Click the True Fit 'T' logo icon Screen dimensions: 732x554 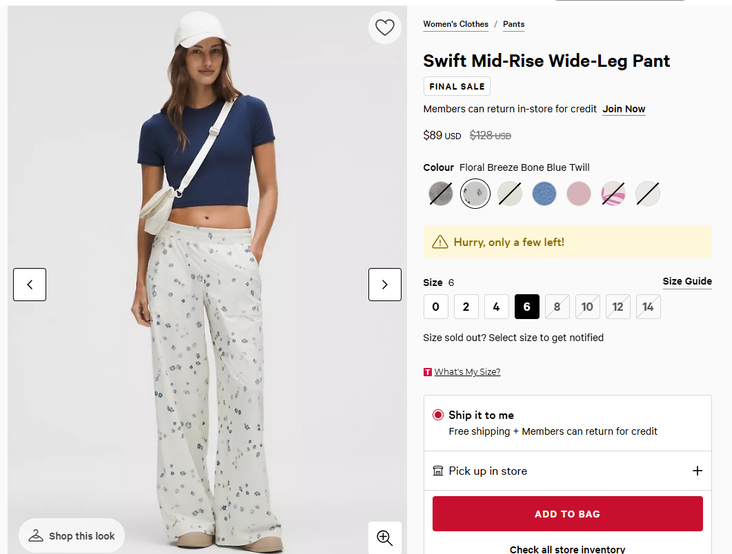point(428,372)
